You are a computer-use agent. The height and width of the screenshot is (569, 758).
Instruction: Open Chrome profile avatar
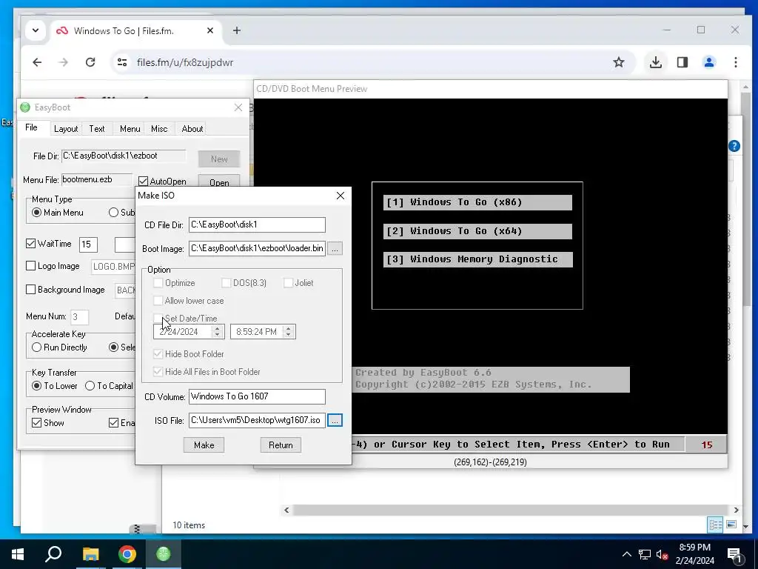708,62
